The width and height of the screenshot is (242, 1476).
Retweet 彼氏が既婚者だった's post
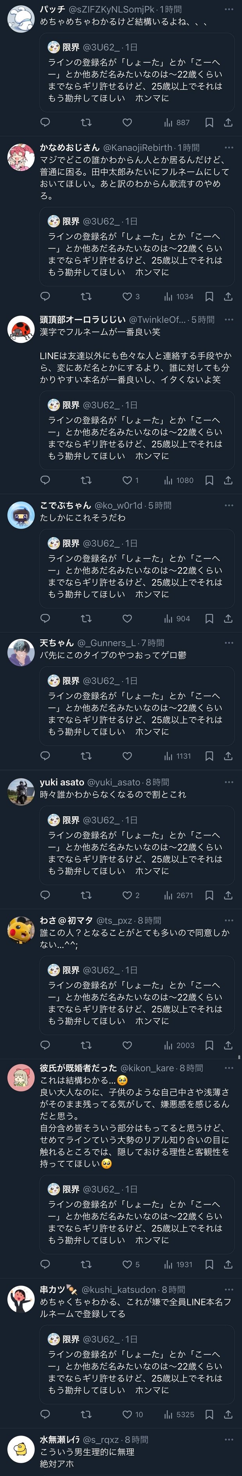86,1264
